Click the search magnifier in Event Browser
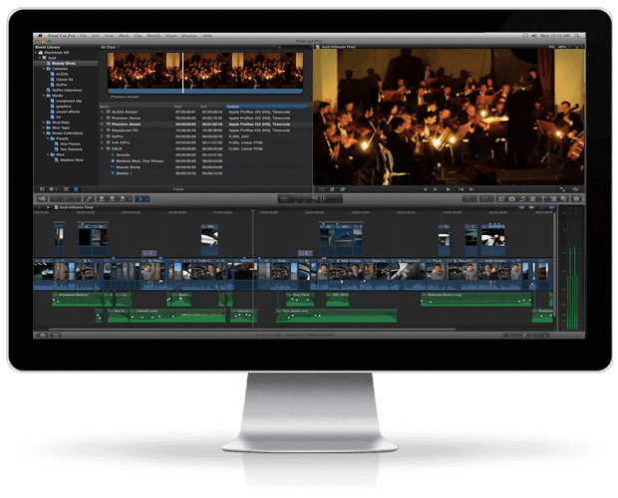This screenshot has width=618, height=498. click(279, 47)
